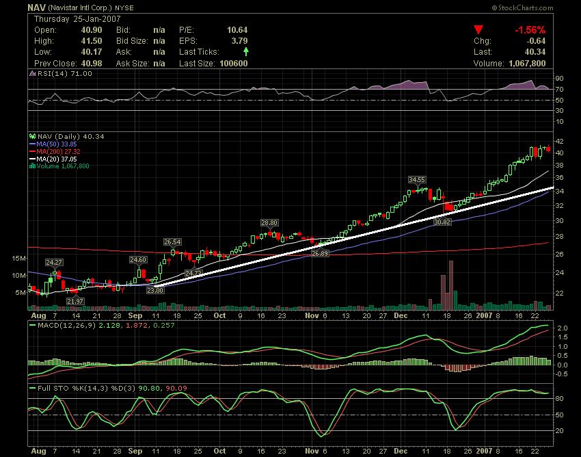581x457 pixels.
Task: Click the -1.56% percent change
Action: pyautogui.click(x=530, y=30)
